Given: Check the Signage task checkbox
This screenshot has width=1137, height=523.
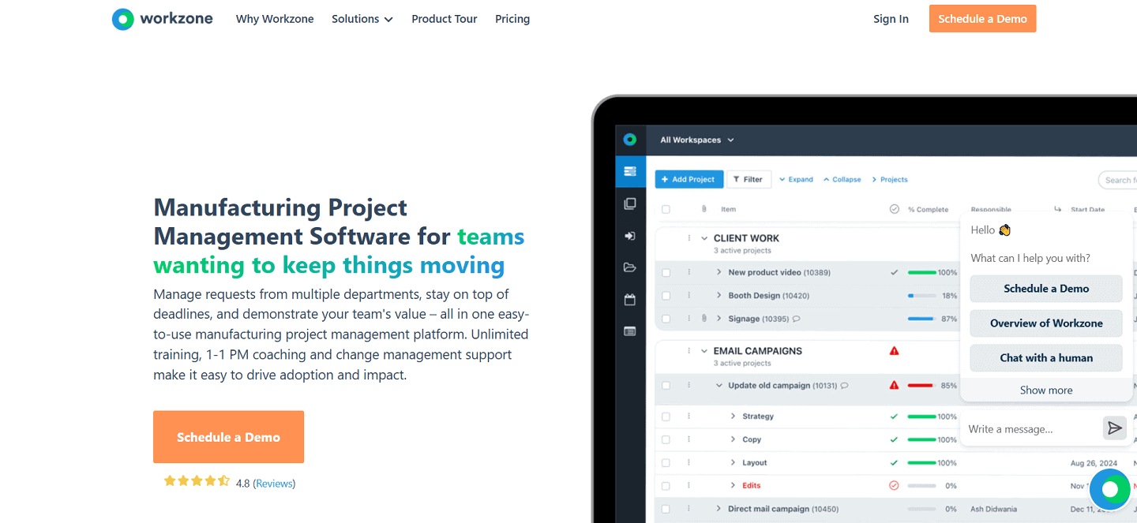Looking at the screenshot, I should click(x=666, y=318).
